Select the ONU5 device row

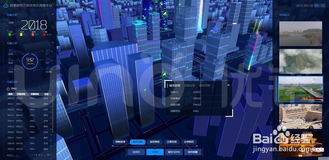pos(29,127)
